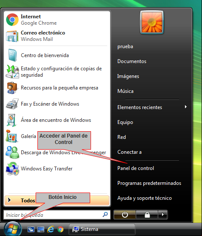Screen dimensions: 202x236
Task: Open Windows Live Messenger download icon
Action: [12, 153]
